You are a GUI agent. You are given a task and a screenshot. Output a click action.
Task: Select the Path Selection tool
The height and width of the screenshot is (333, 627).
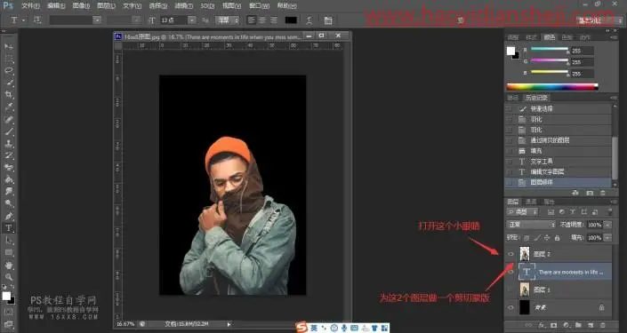[9, 240]
